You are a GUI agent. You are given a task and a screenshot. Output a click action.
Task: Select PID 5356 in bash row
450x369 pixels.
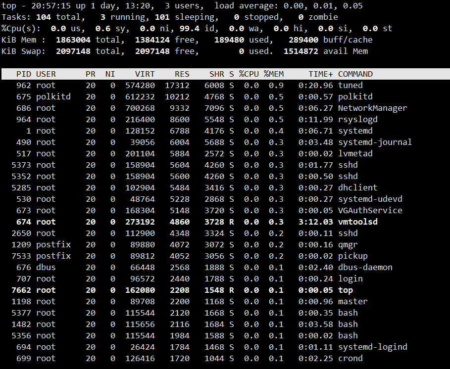click(x=21, y=336)
